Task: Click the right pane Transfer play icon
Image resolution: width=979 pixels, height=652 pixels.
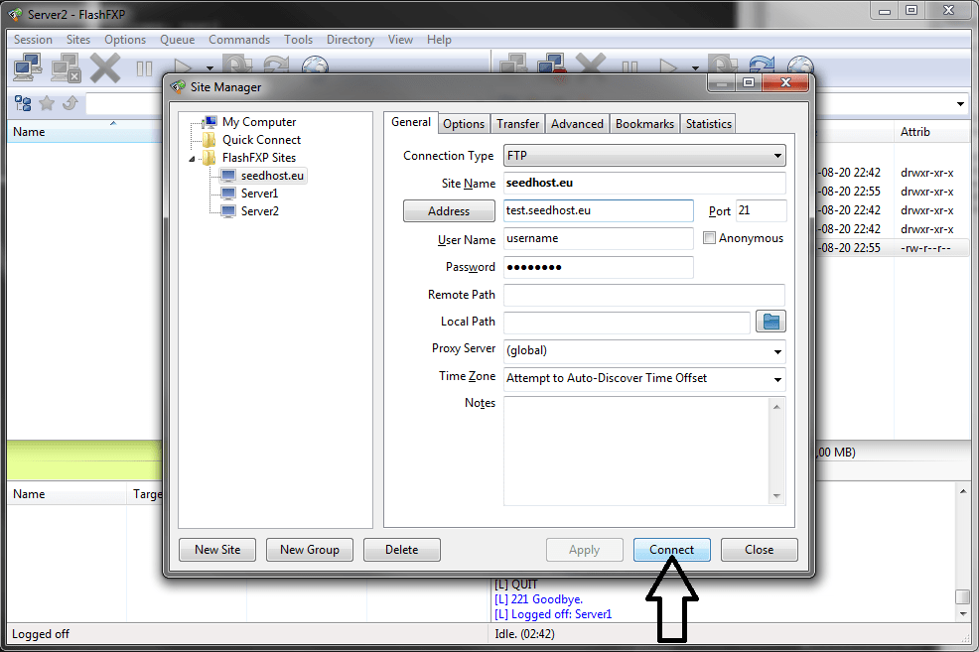Action: tap(668, 66)
